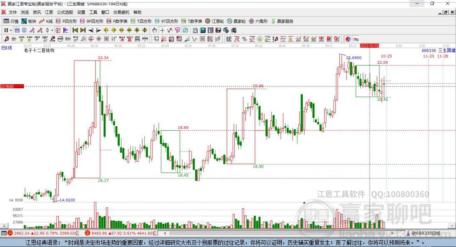The height and width of the screenshot is (247, 456).
Task: Open 赢家服务 with dollar sign icon
Action: tap(282, 21)
